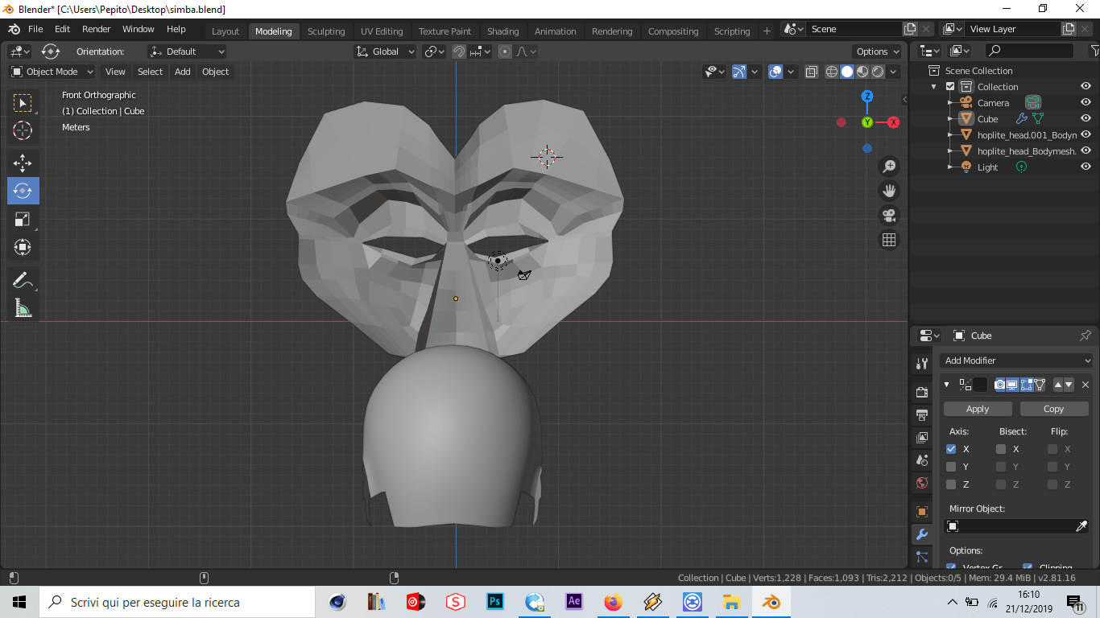Open the Object properties tab
1100x618 pixels.
point(922,512)
